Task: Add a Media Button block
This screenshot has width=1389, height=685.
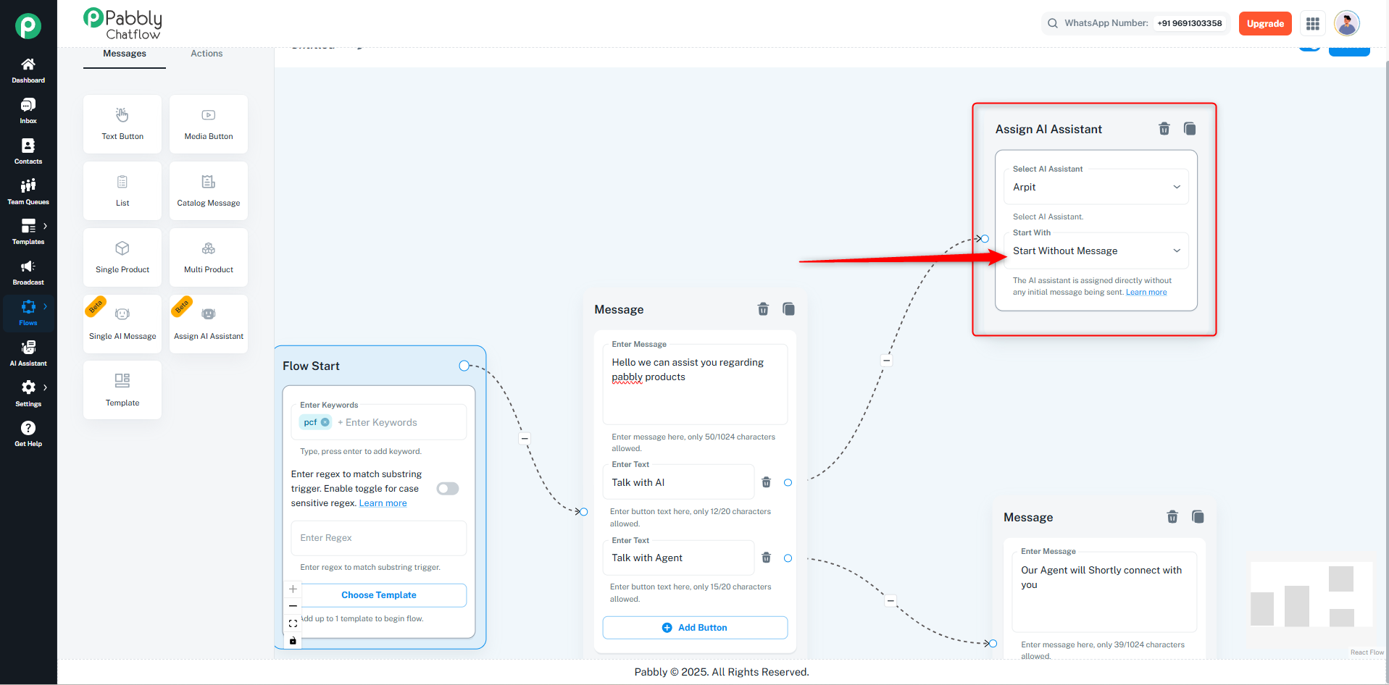Action: tap(209, 125)
